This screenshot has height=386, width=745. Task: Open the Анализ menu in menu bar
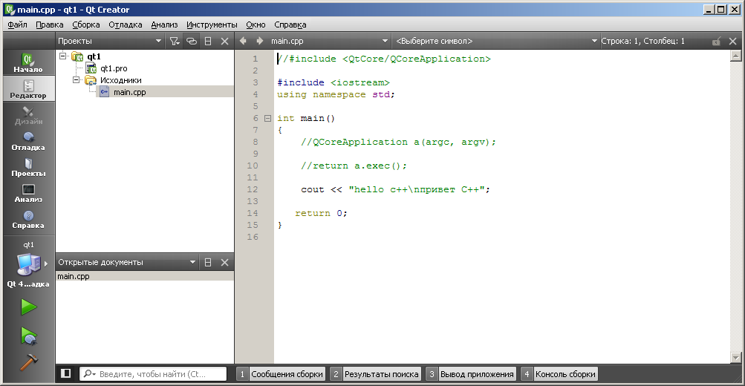pyautogui.click(x=164, y=24)
